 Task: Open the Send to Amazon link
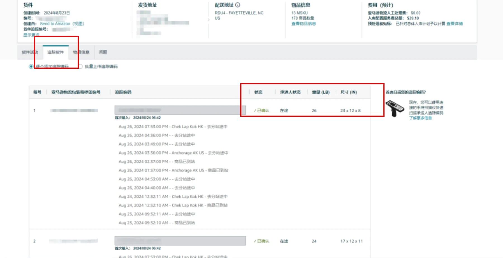coord(55,24)
